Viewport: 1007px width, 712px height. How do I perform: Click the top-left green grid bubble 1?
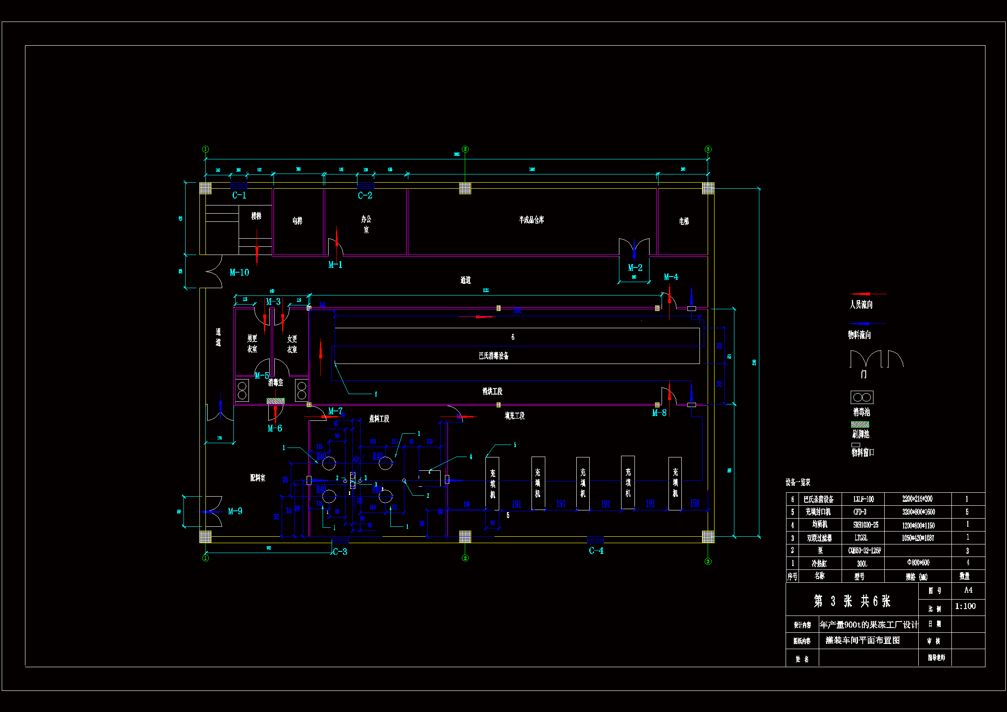[x=205, y=149]
